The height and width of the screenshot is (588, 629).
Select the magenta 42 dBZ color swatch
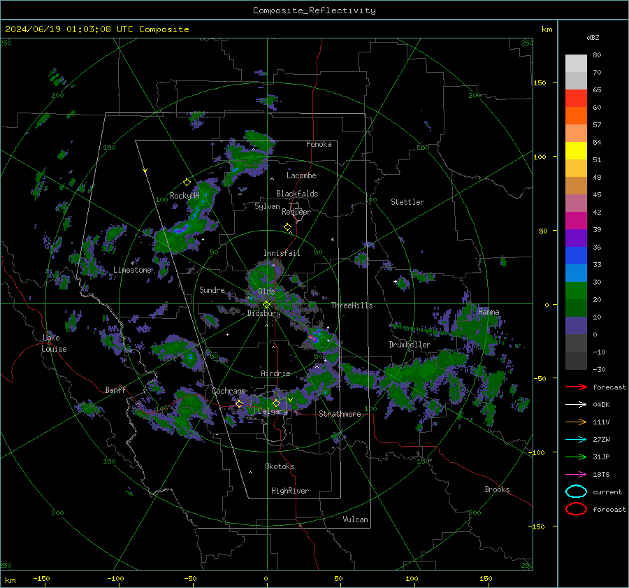tap(576, 220)
